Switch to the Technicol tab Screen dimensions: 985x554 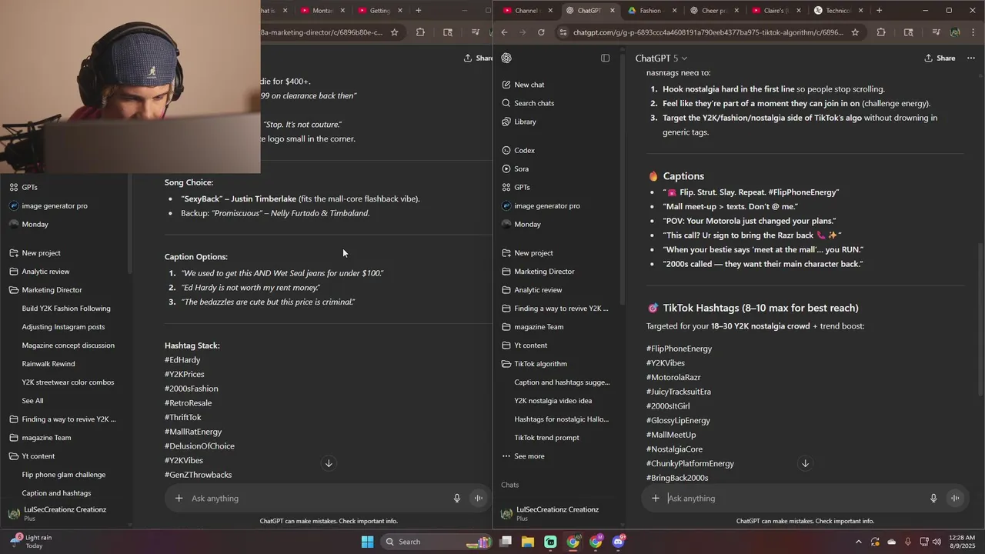tap(837, 11)
